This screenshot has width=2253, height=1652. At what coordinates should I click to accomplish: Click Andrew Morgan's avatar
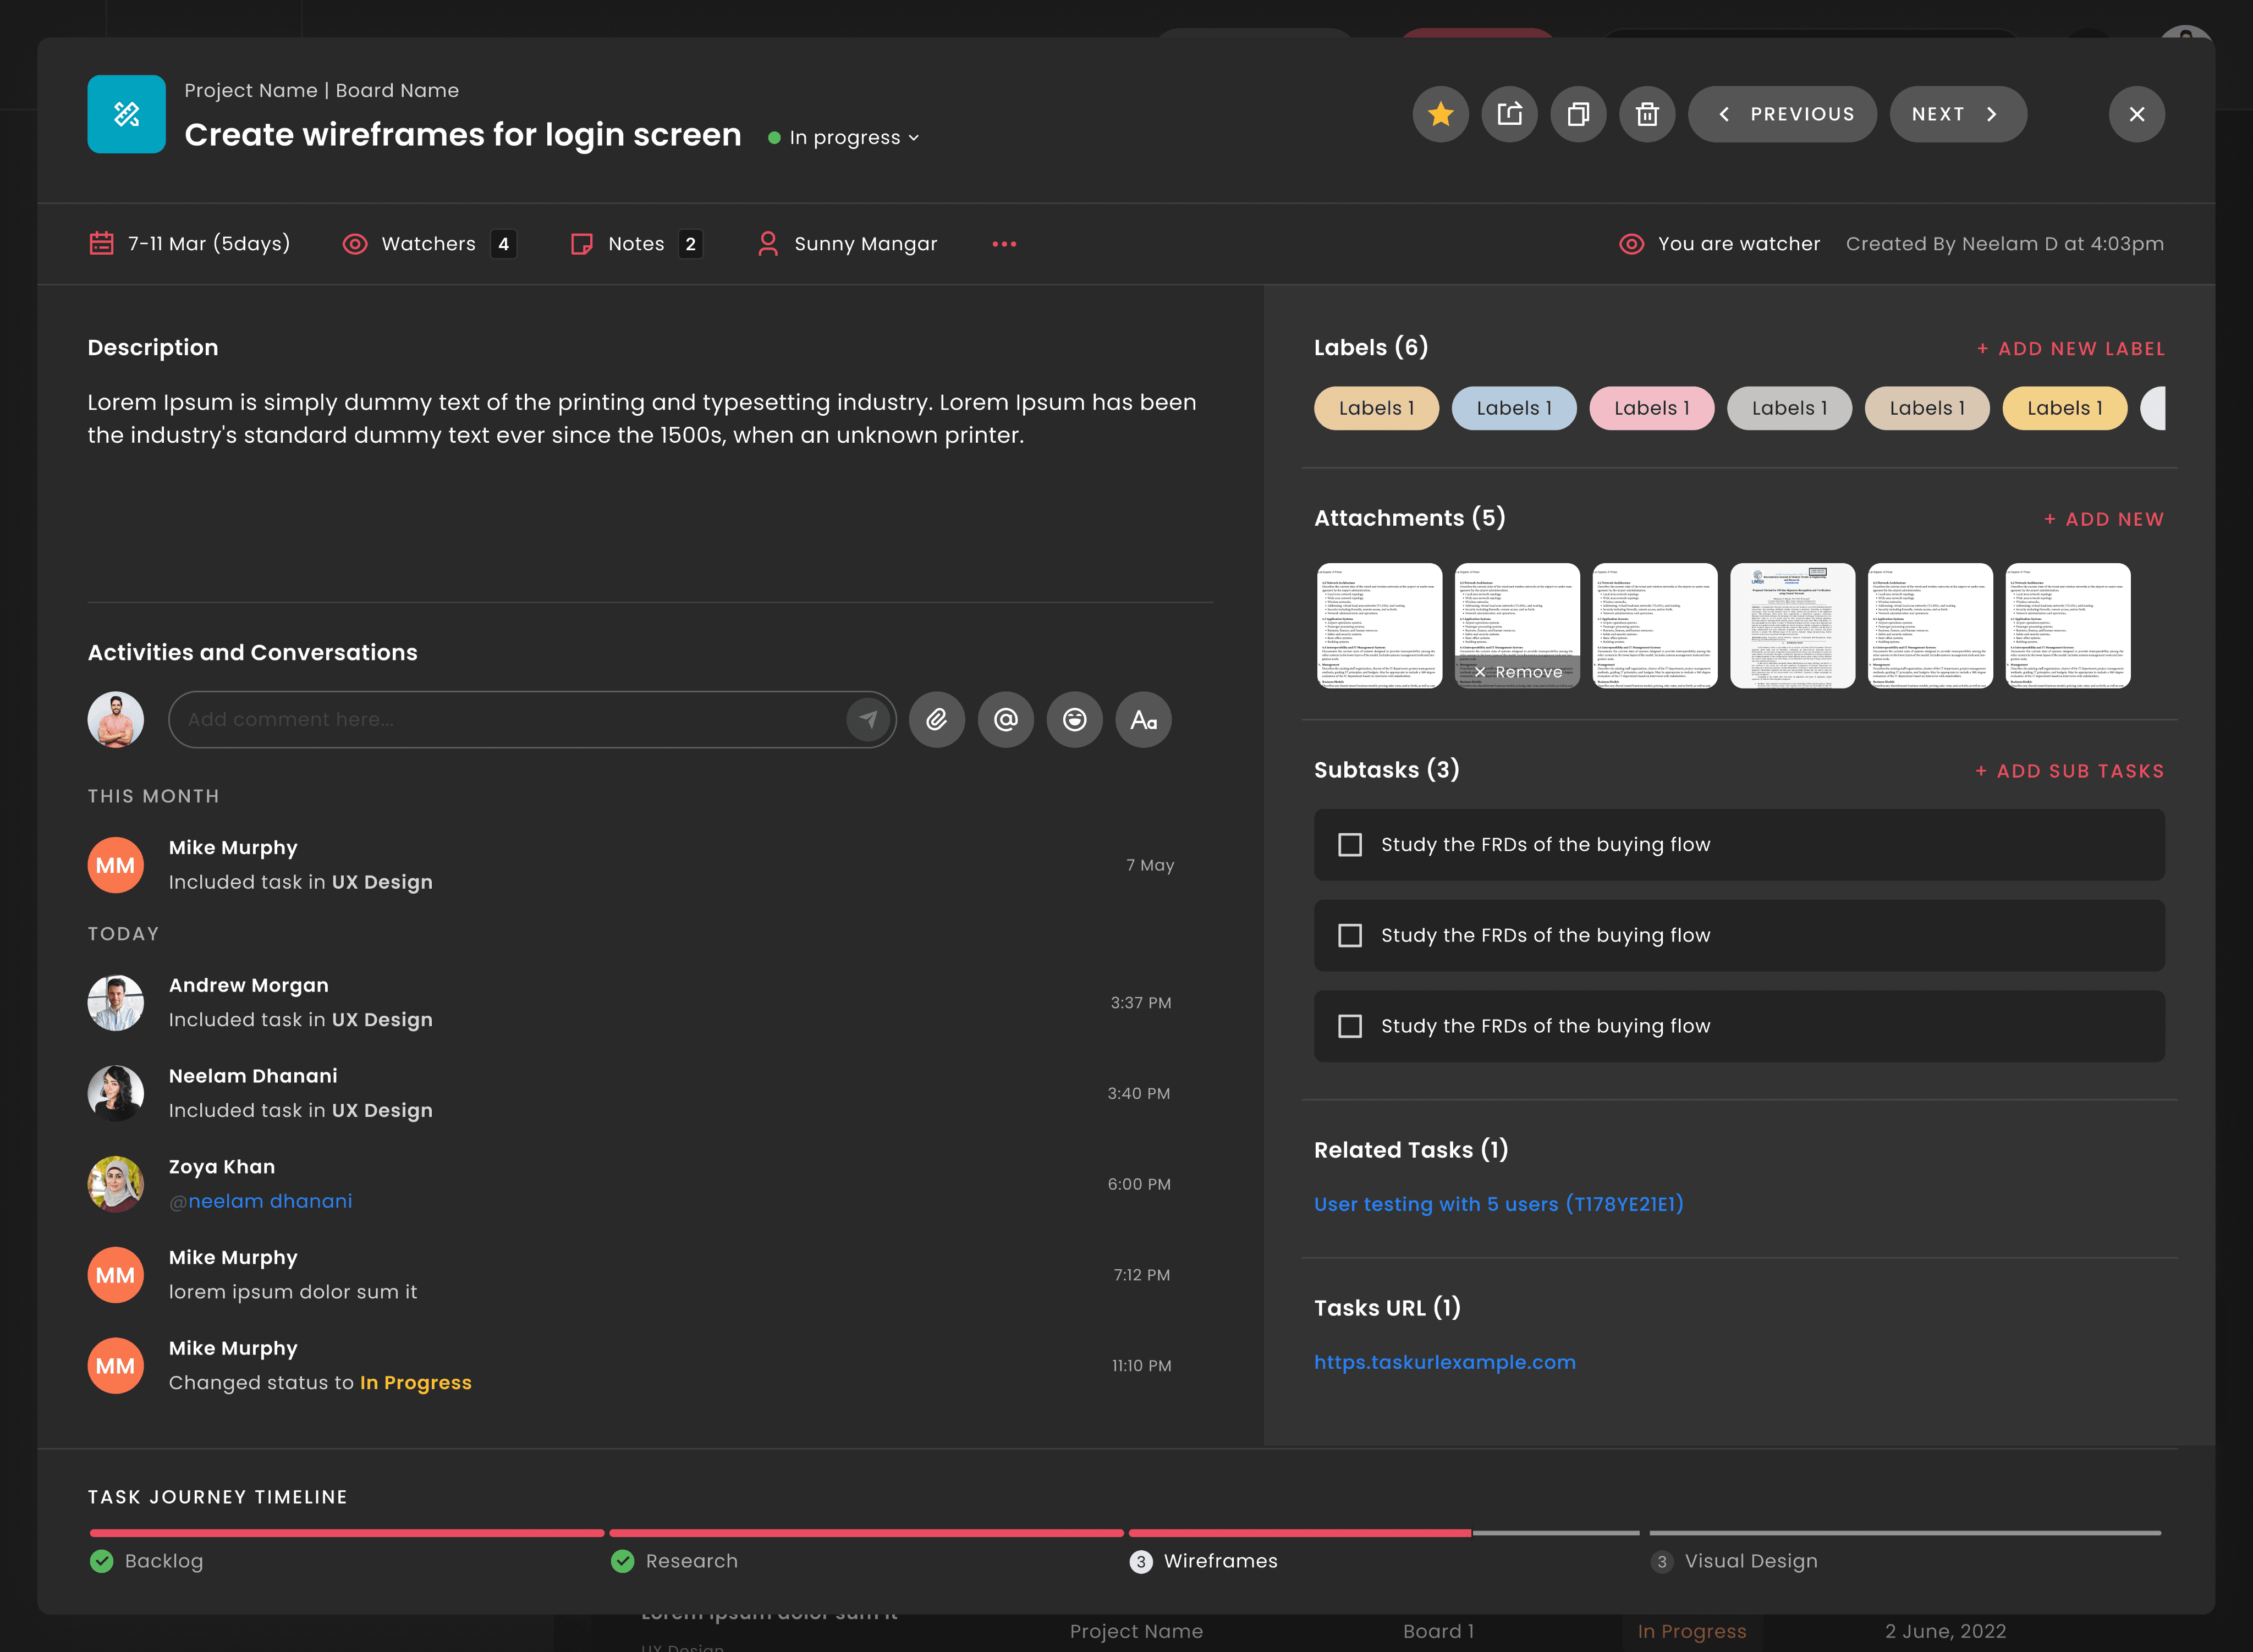[115, 1003]
